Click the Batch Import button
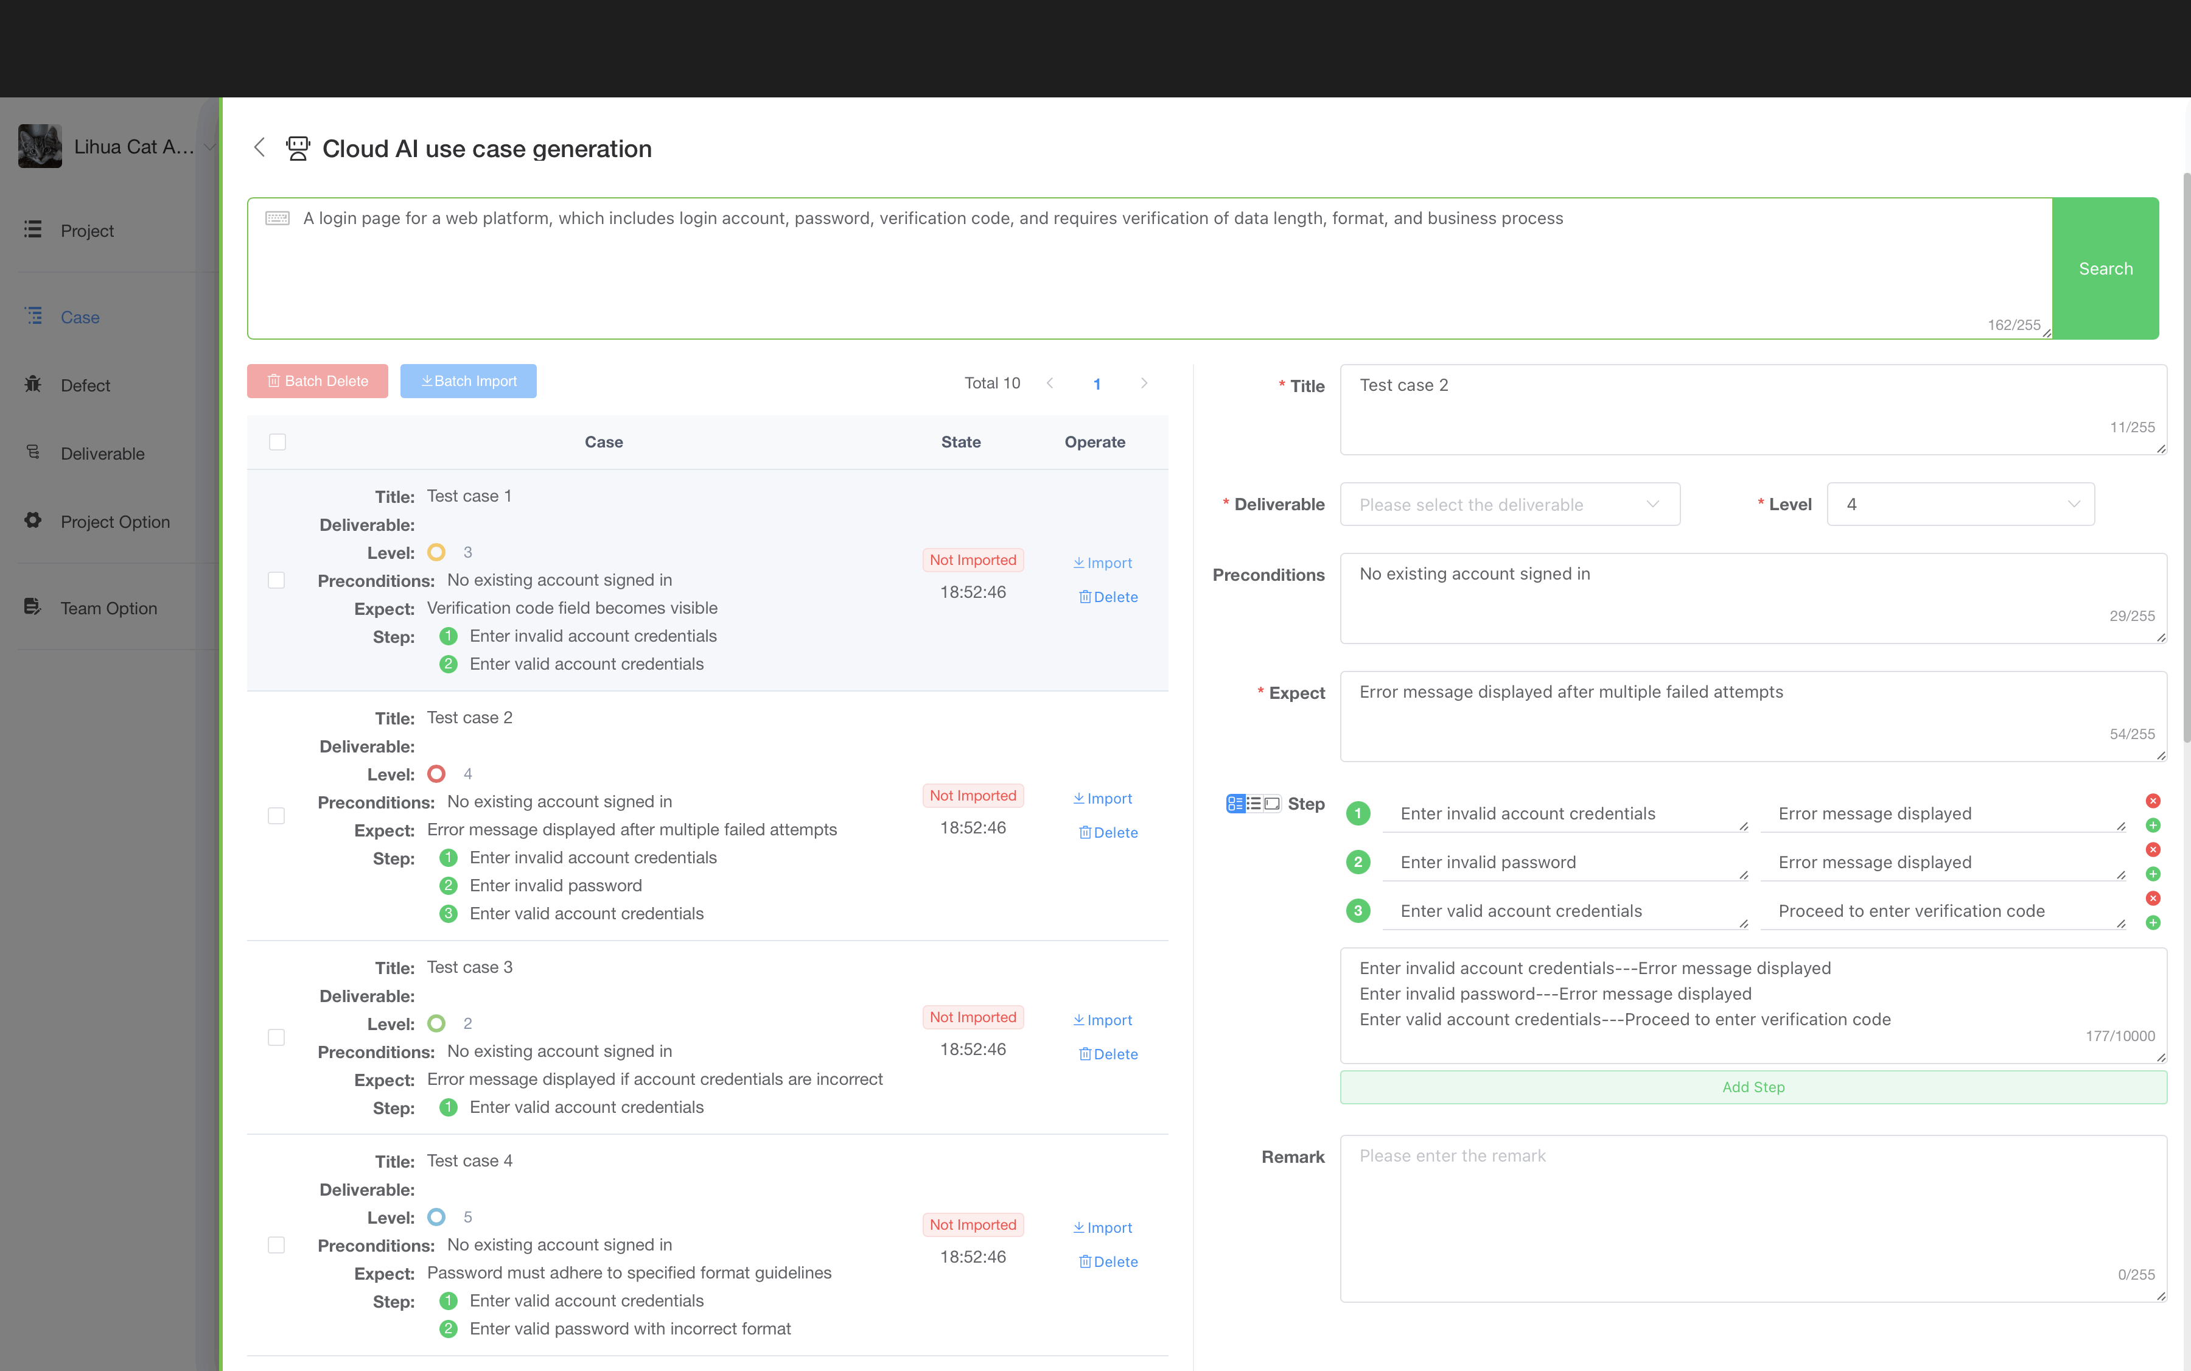 tap(469, 381)
